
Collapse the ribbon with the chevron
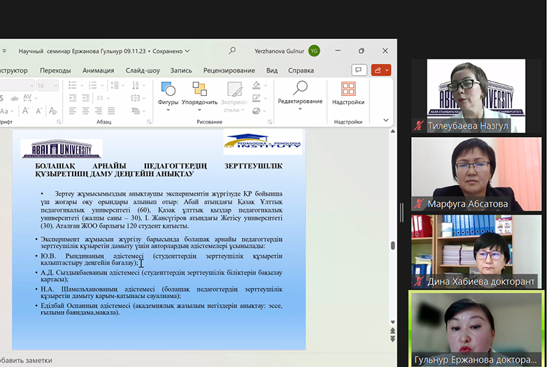(386, 120)
